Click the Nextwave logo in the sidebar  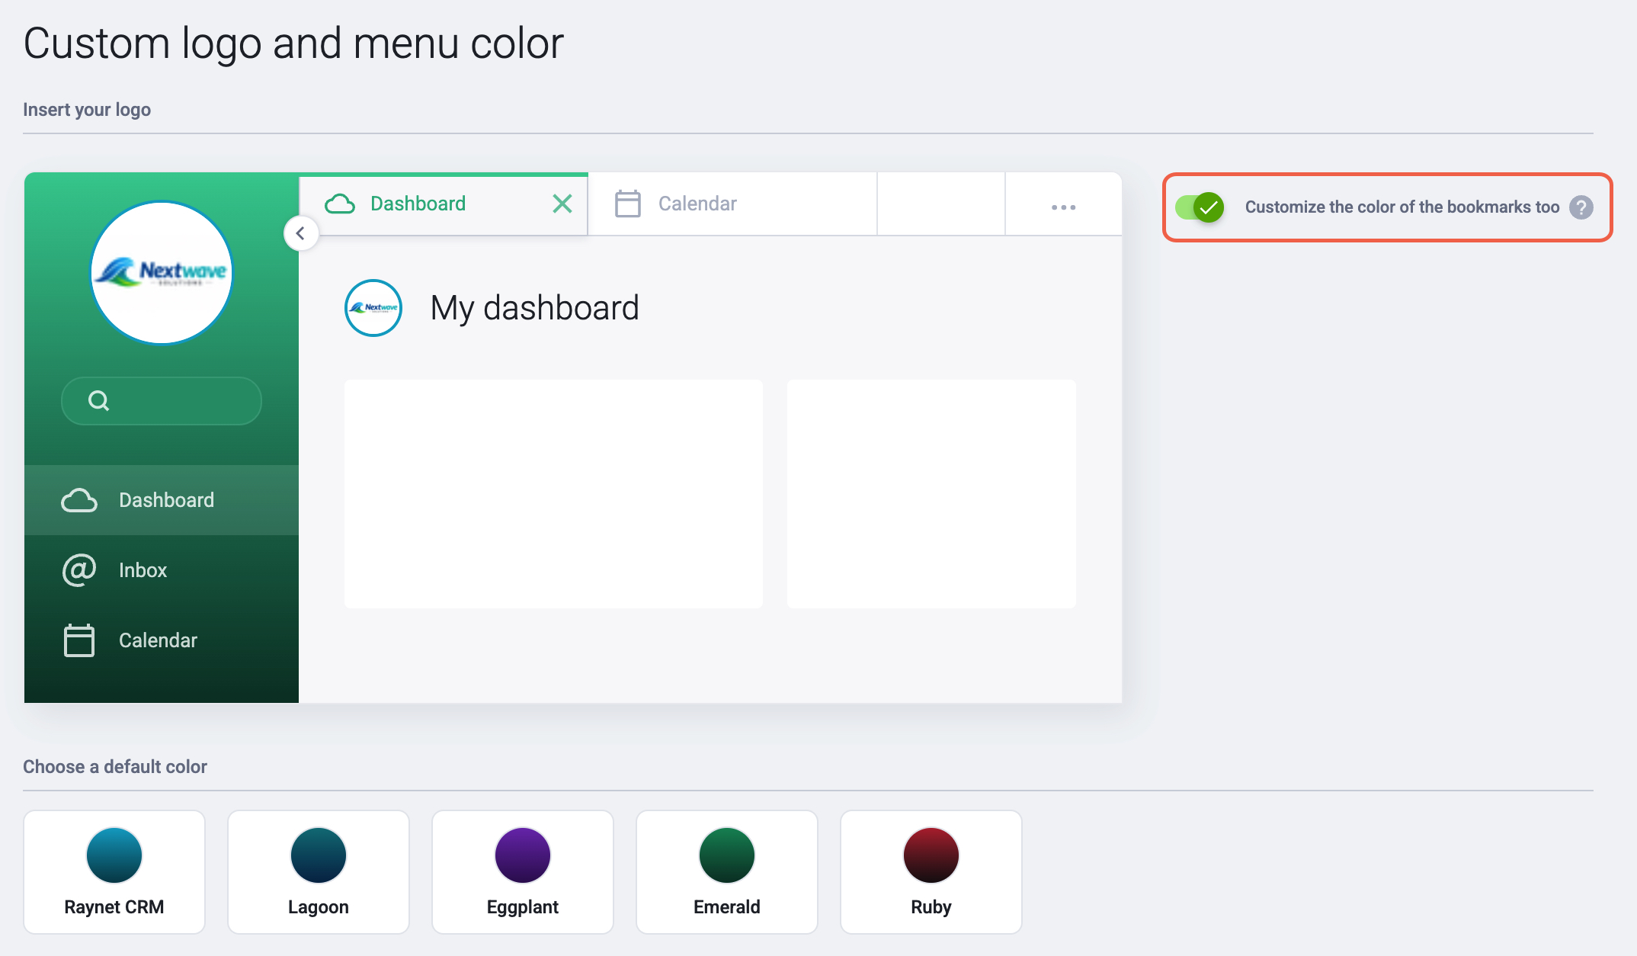[x=162, y=273]
